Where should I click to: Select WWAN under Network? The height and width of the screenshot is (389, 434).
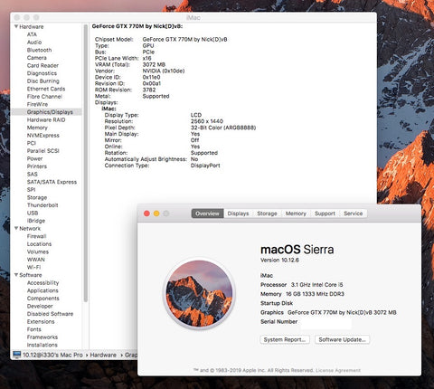pyautogui.click(x=35, y=260)
